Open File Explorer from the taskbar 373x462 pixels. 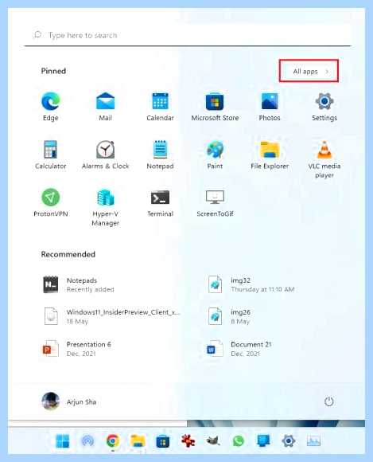pyautogui.click(x=138, y=441)
